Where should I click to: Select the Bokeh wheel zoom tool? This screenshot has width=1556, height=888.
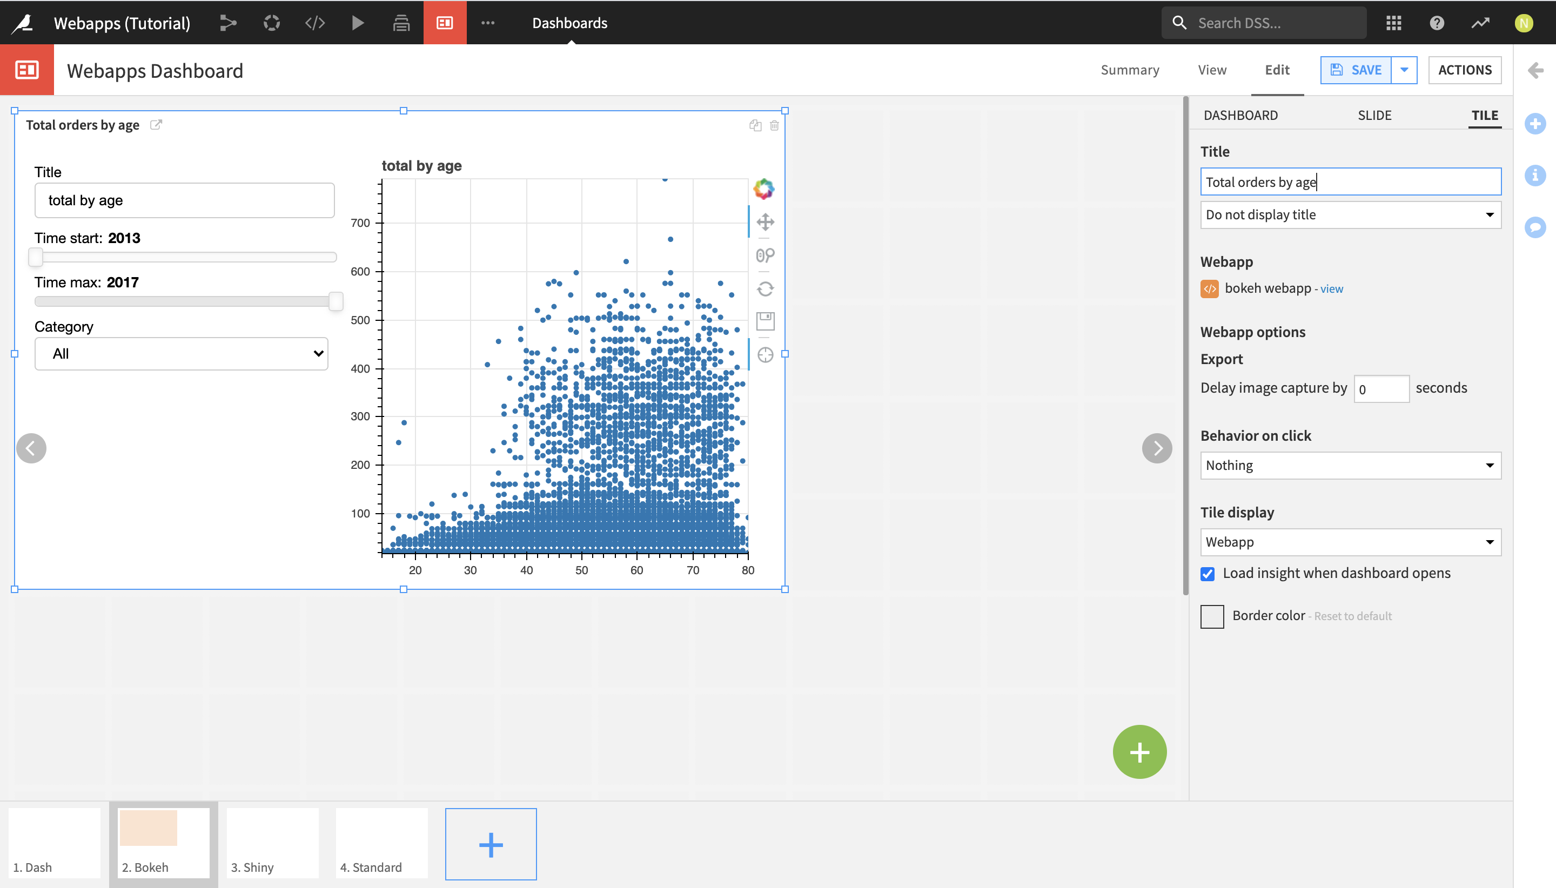[765, 255]
